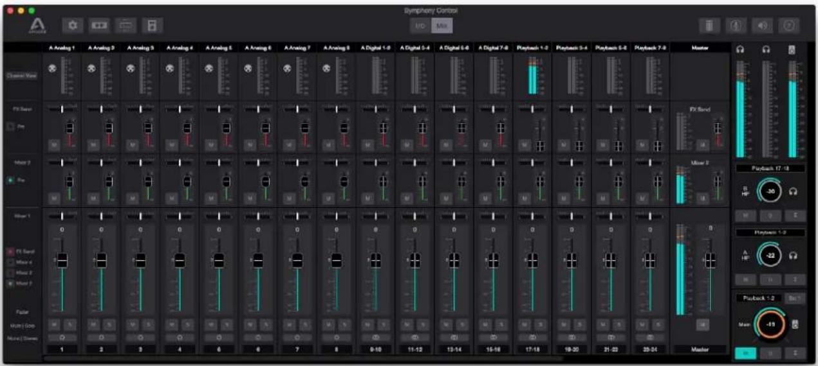Screen dimensions: 818x366
Task: Click the talkback microphone icon in the top-right toolbar
Action: coord(737,25)
